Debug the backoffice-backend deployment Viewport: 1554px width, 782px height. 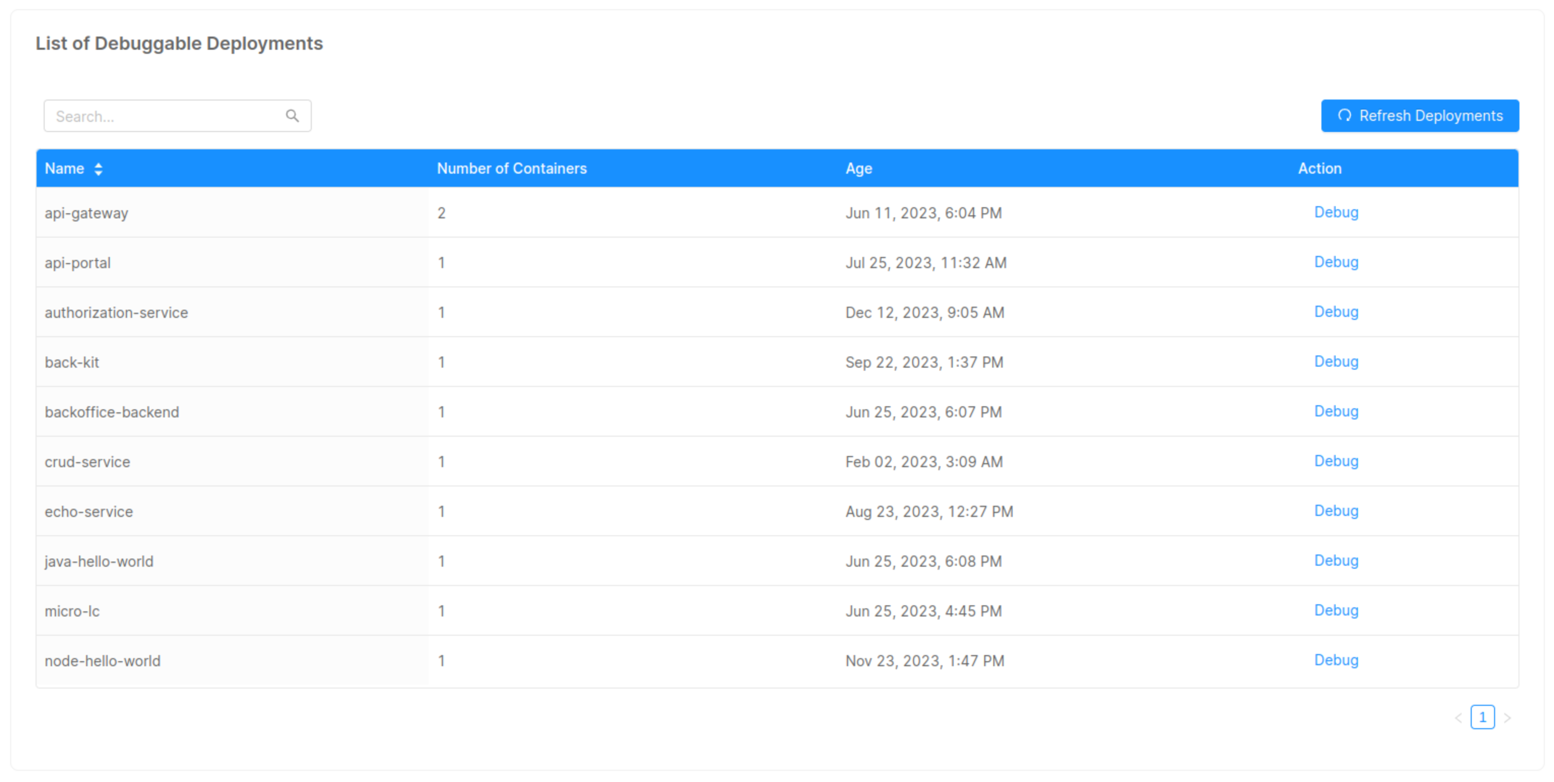1336,411
